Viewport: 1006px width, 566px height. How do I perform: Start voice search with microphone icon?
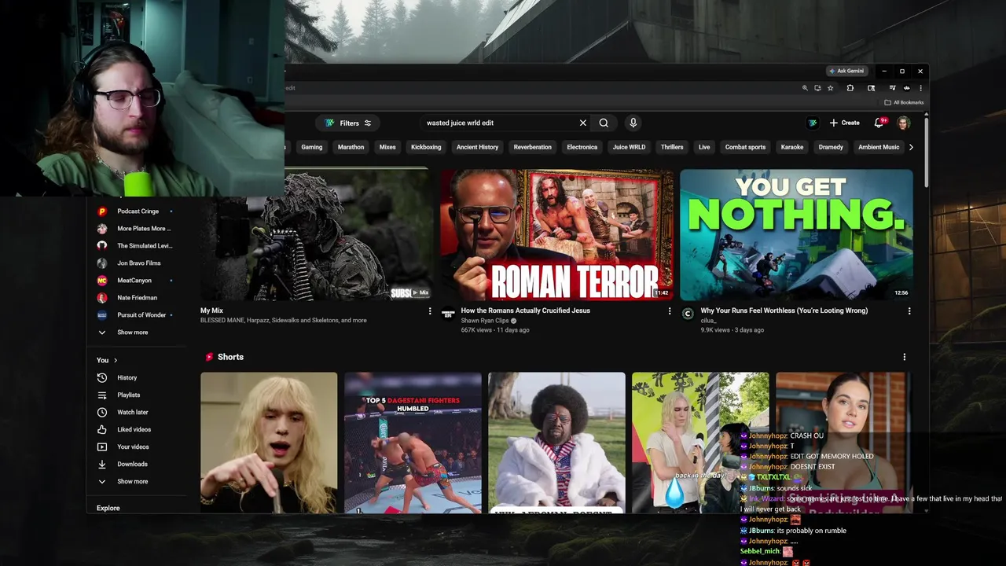[x=633, y=123]
